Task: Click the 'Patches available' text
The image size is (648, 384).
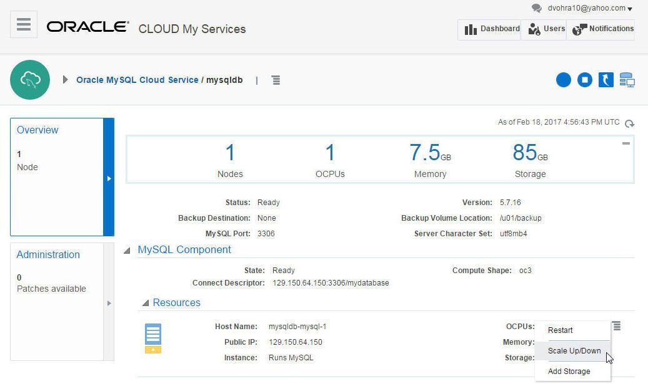Action: tap(51, 289)
